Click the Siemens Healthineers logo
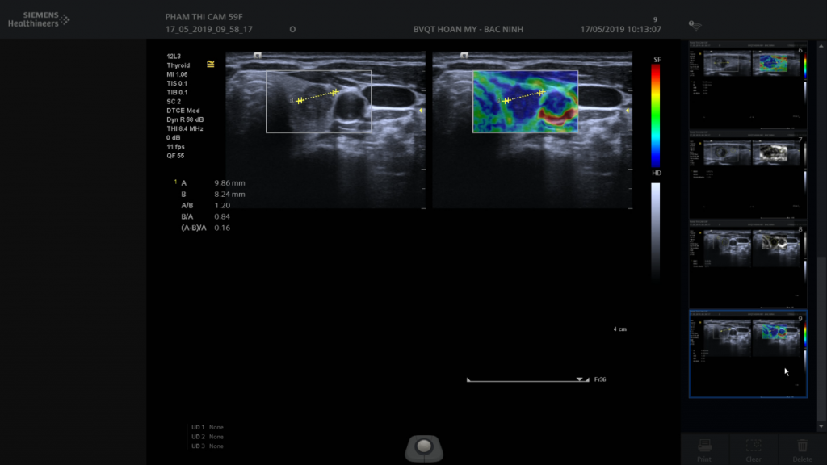 38,19
